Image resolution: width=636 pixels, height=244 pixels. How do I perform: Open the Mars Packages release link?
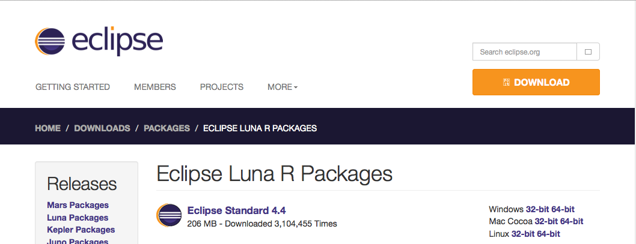tap(78, 205)
